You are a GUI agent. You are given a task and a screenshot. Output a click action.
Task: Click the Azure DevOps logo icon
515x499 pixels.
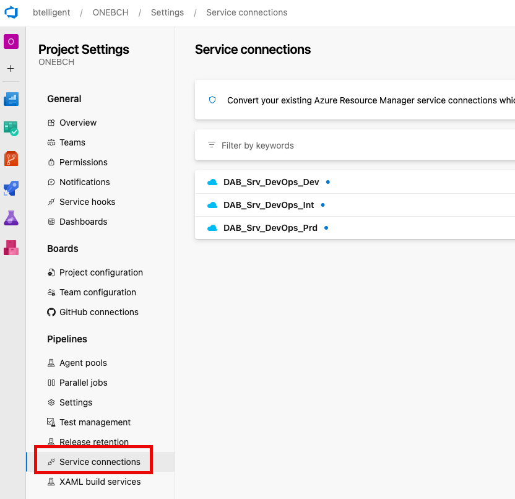(11, 12)
